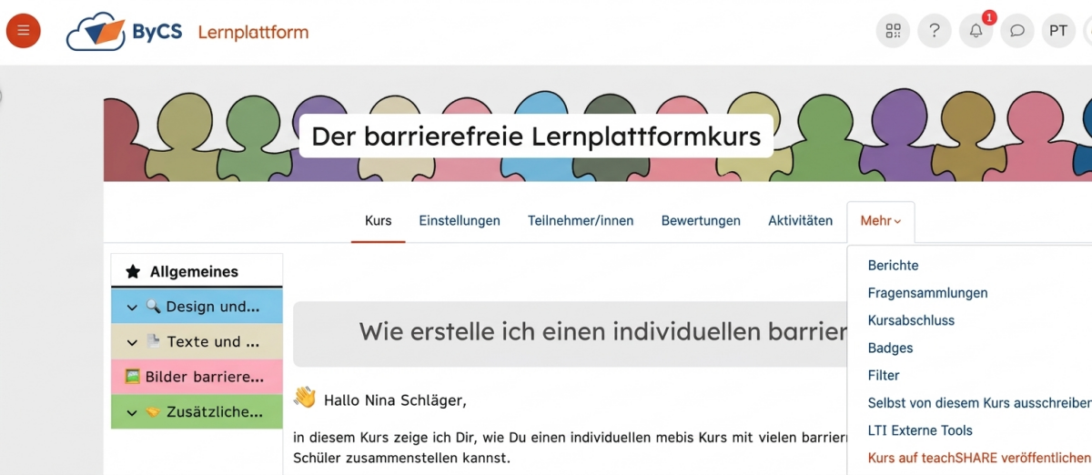Collapse the Mehr dropdown menu

pos(880,221)
